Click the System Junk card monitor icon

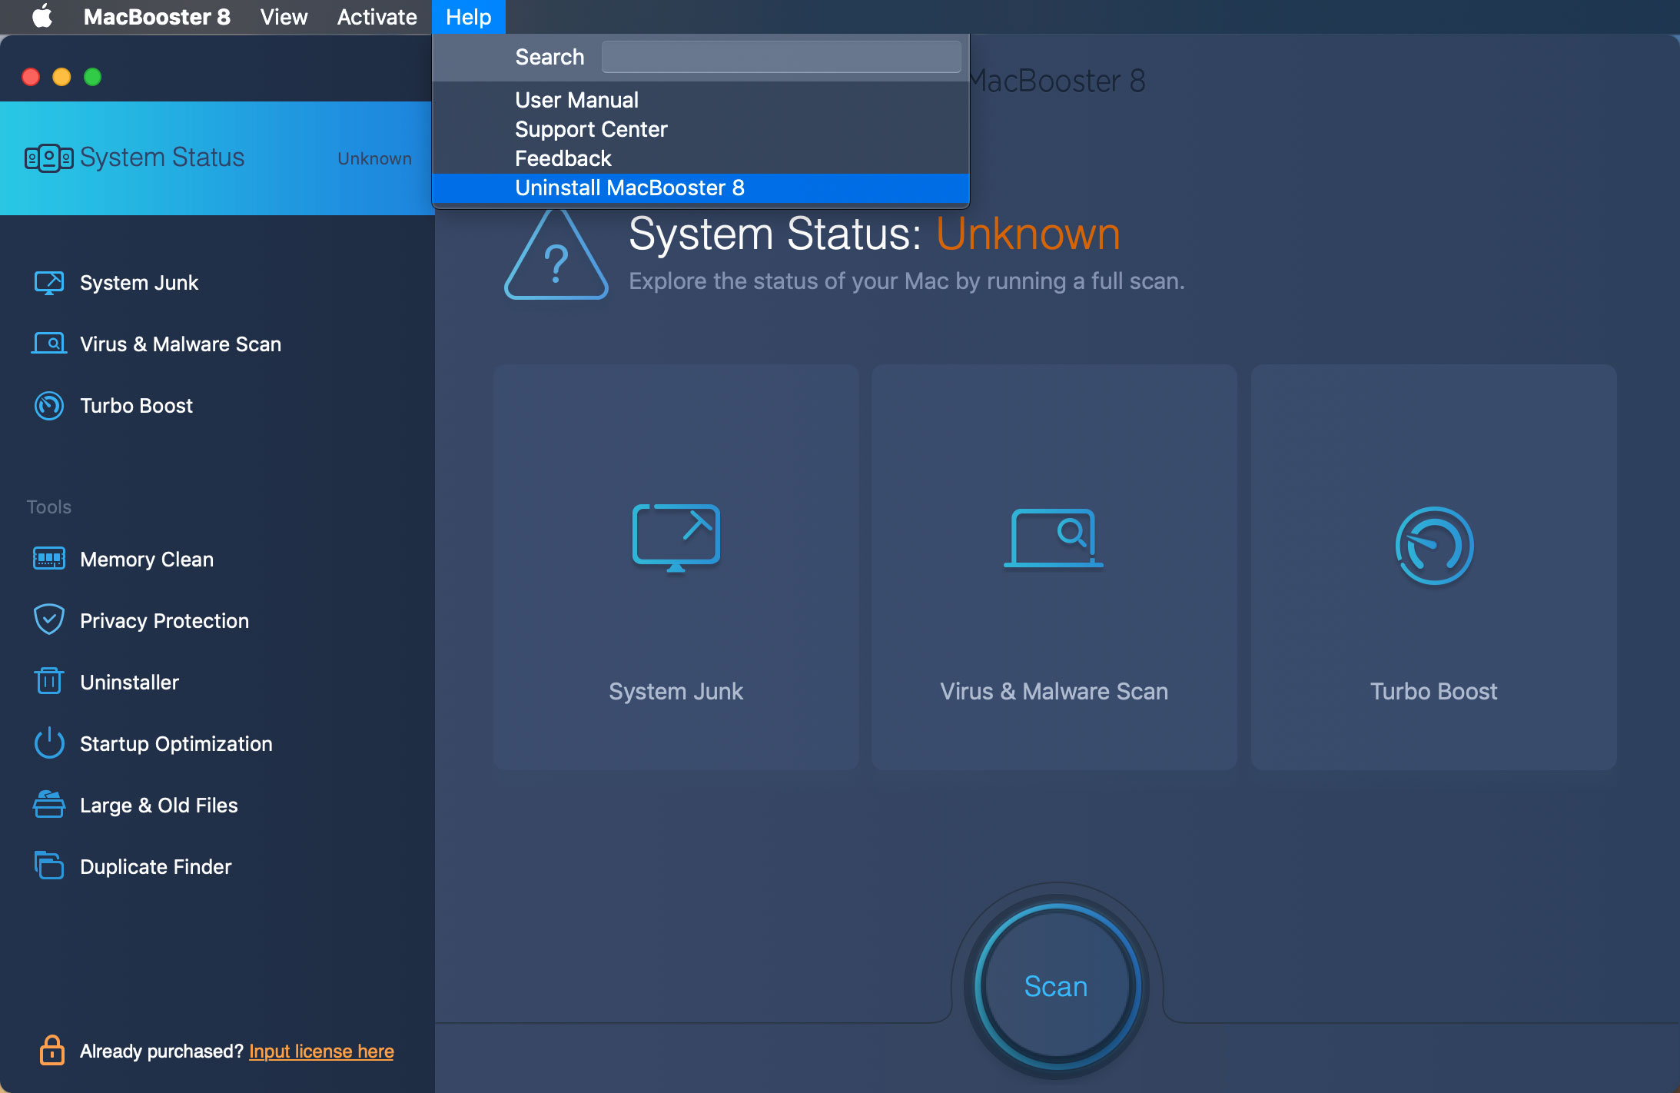pyautogui.click(x=676, y=538)
